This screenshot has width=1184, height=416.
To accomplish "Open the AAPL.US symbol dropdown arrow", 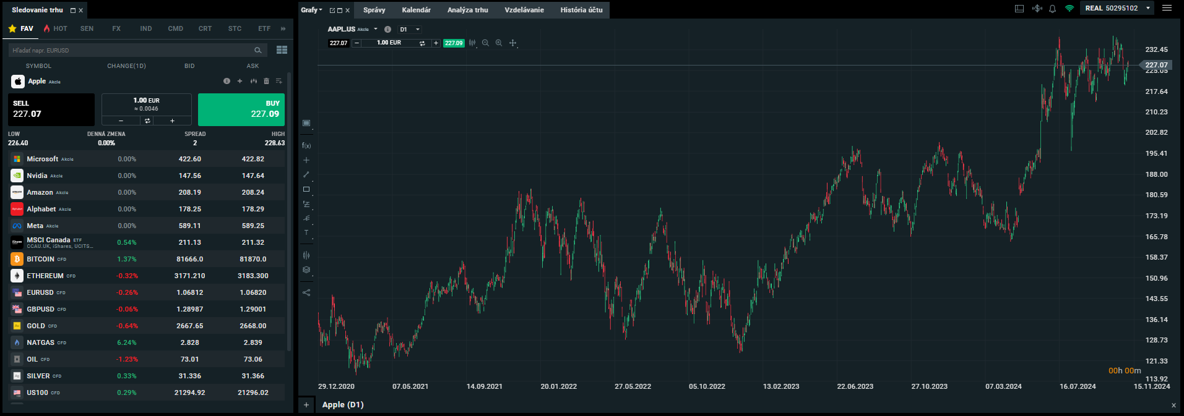I will [x=376, y=29].
